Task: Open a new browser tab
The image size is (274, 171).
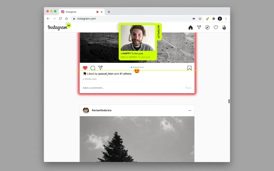Action: click(x=109, y=12)
